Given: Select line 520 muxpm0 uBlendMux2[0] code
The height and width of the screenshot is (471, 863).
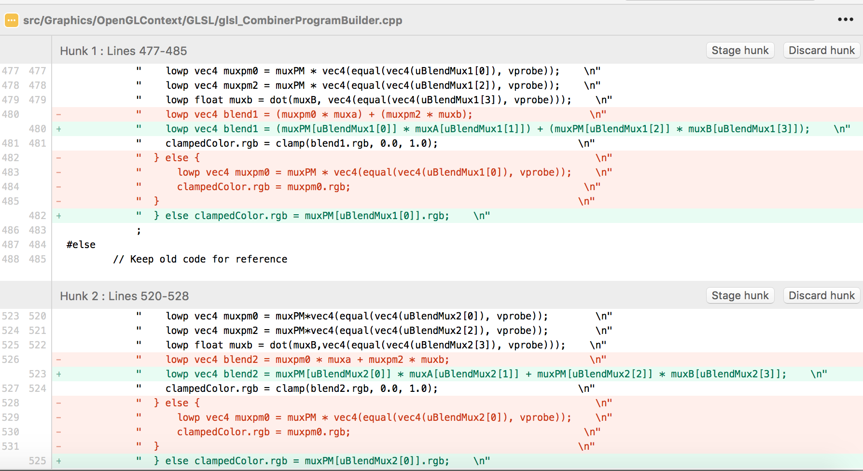Looking at the screenshot, I should (x=457, y=316).
